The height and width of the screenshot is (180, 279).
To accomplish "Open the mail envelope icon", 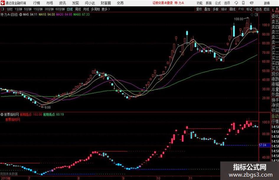I will [252, 3].
